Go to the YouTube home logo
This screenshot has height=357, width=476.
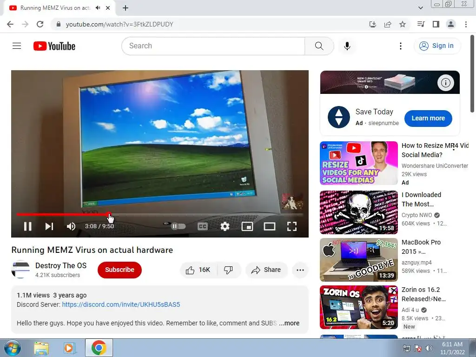(x=54, y=46)
